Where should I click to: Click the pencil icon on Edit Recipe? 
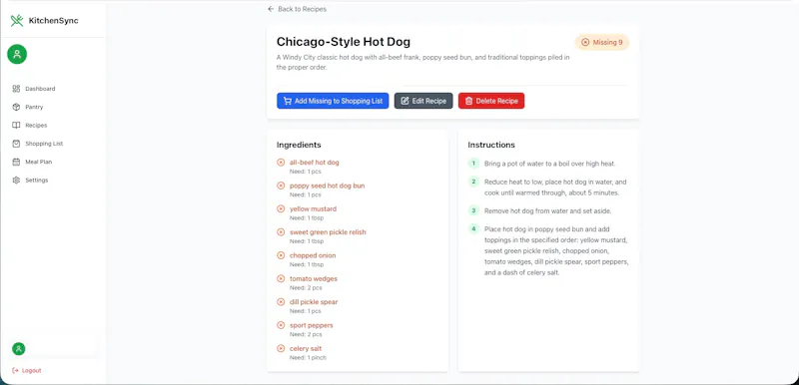405,101
